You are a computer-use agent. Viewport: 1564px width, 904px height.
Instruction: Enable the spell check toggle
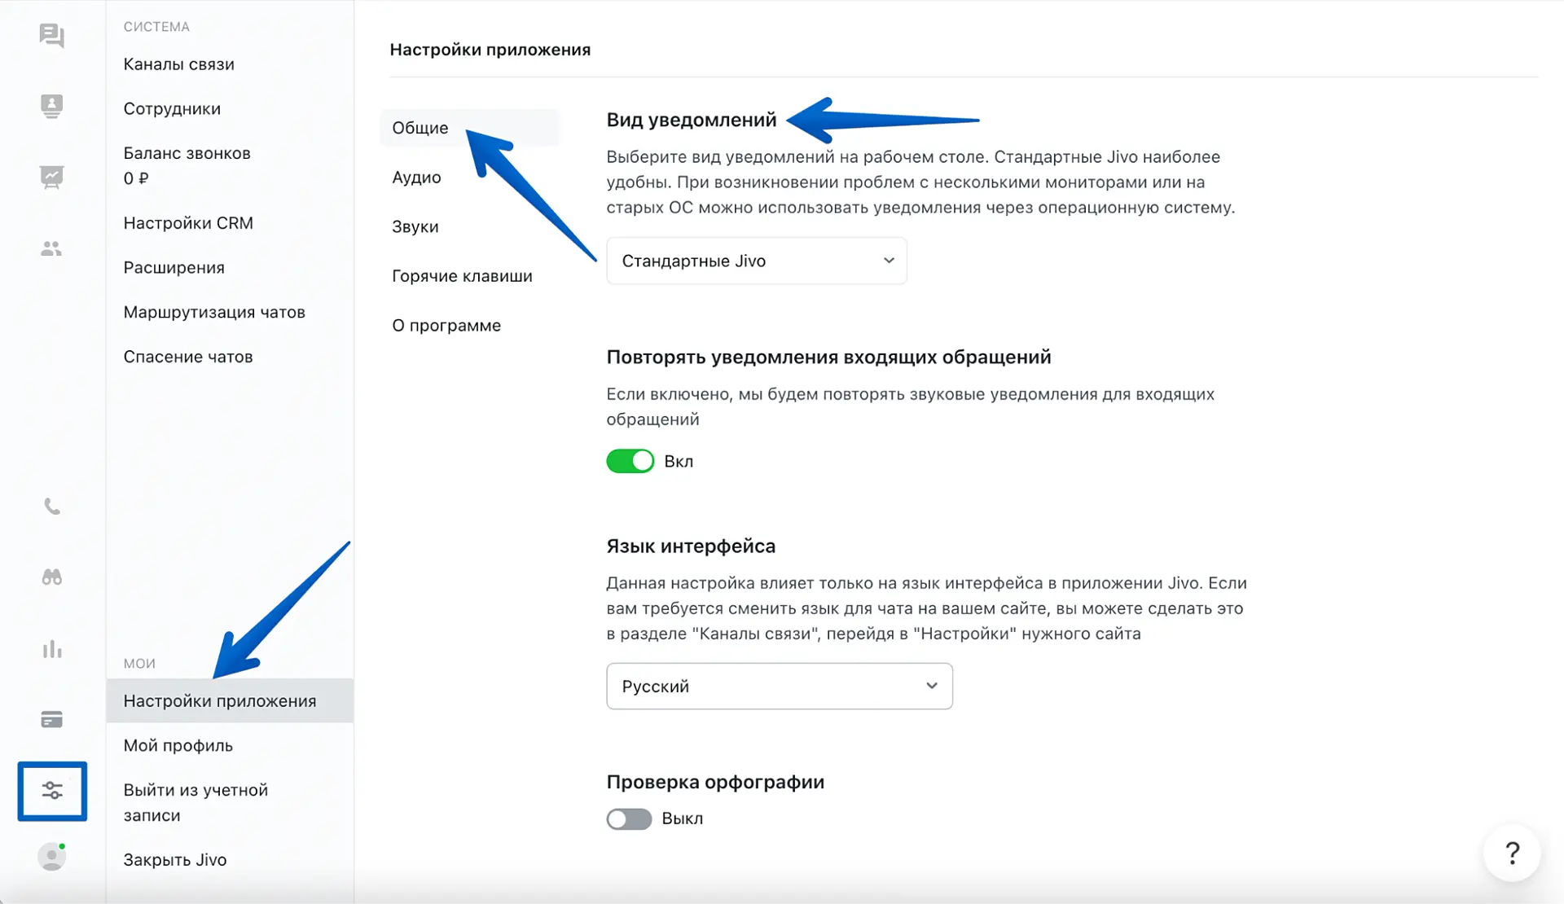629,819
